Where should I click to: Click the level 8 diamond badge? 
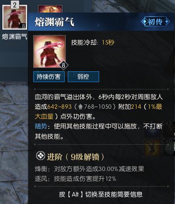coord(63,65)
